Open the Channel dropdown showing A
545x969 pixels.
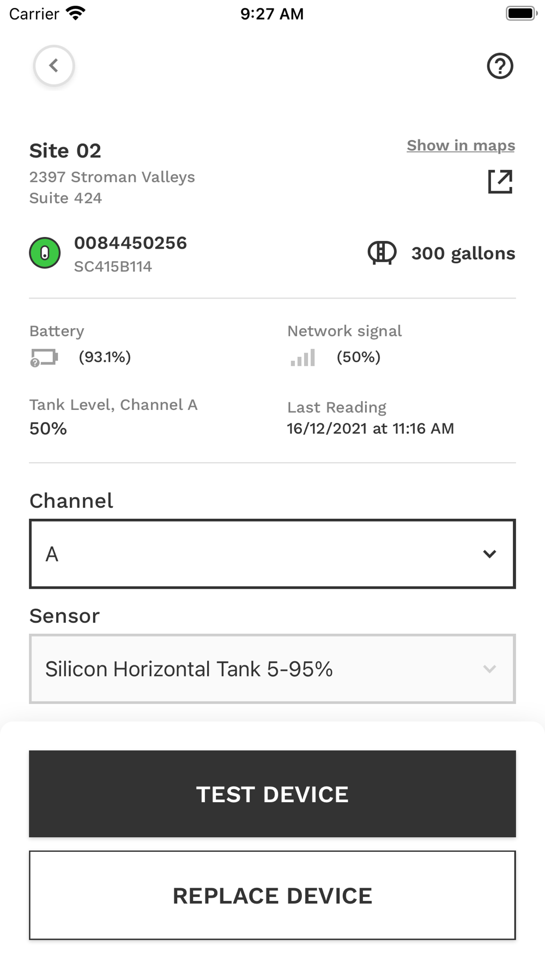[272, 554]
